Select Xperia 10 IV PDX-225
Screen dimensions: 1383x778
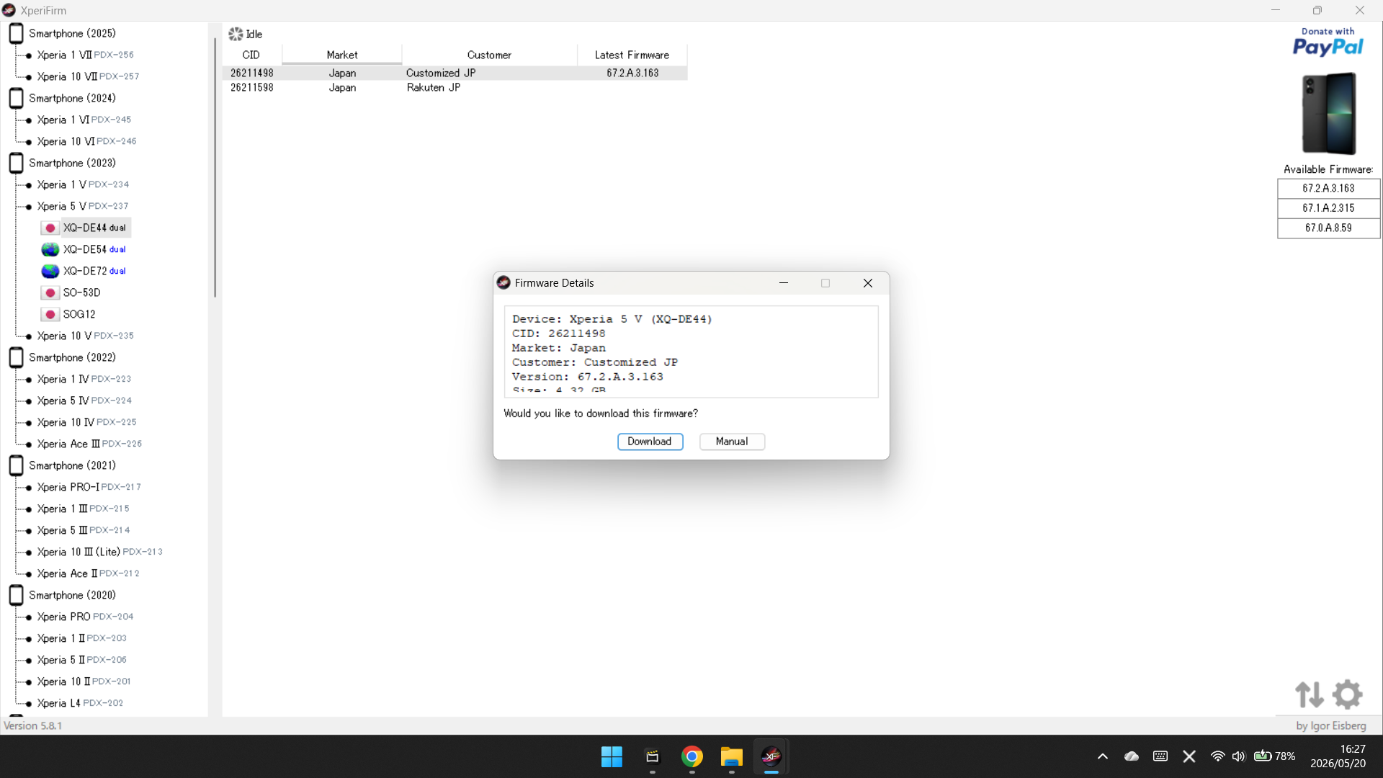86,422
